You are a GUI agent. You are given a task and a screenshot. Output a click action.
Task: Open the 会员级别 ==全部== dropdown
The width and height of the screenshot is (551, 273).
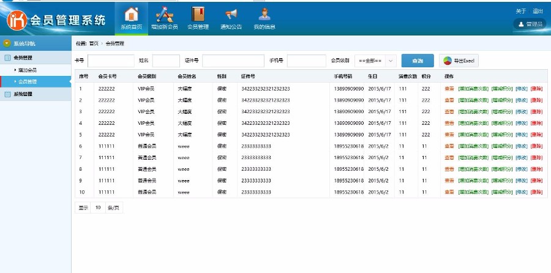[x=375, y=61]
